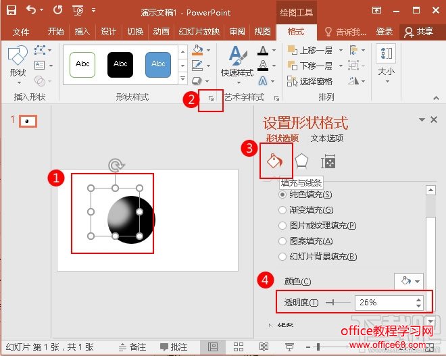
Task: Open the Fill & Line paint bucket tab
Action: pyautogui.click(x=275, y=161)
